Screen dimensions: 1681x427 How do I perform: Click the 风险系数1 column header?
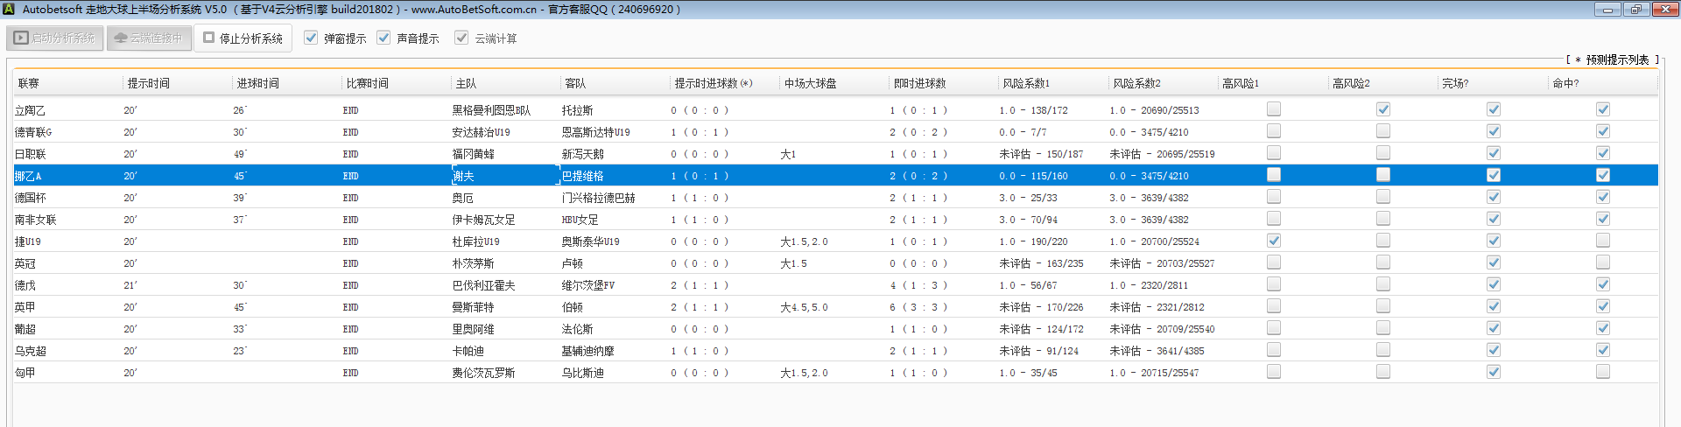pos(1026,83)
